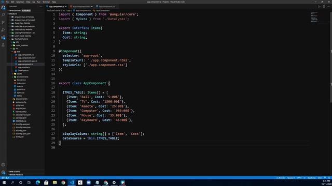Open README.md in the file tree
The width and height of the screenshot is (332, 186).
click(21, 121)
